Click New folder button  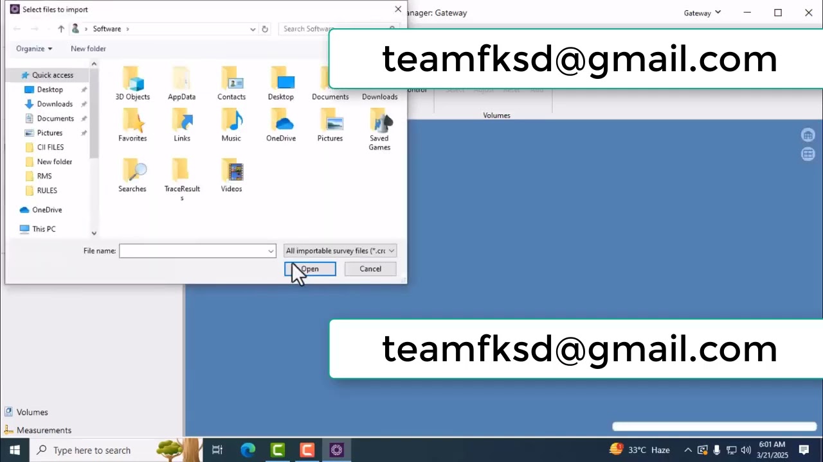(88, 49)
